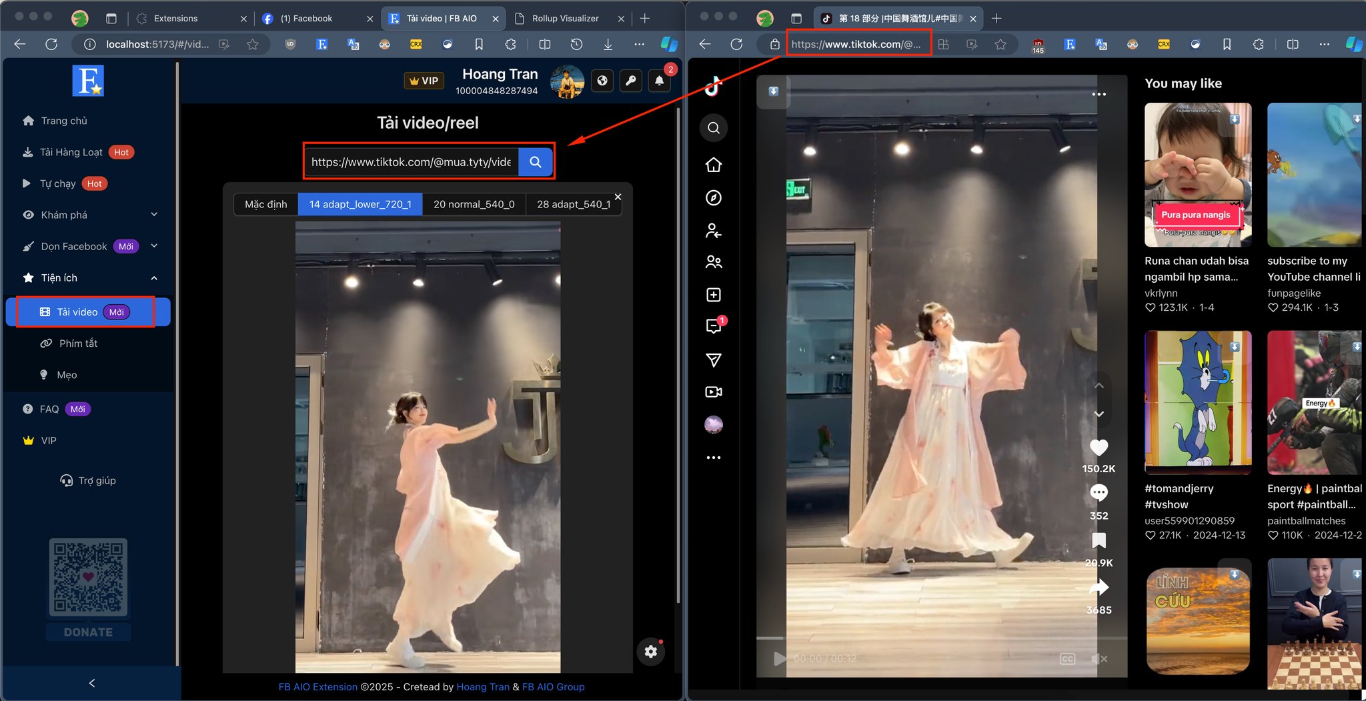Play the TikTok video
The width and height of the screenshot is (1366, 701).
point(778,659)
